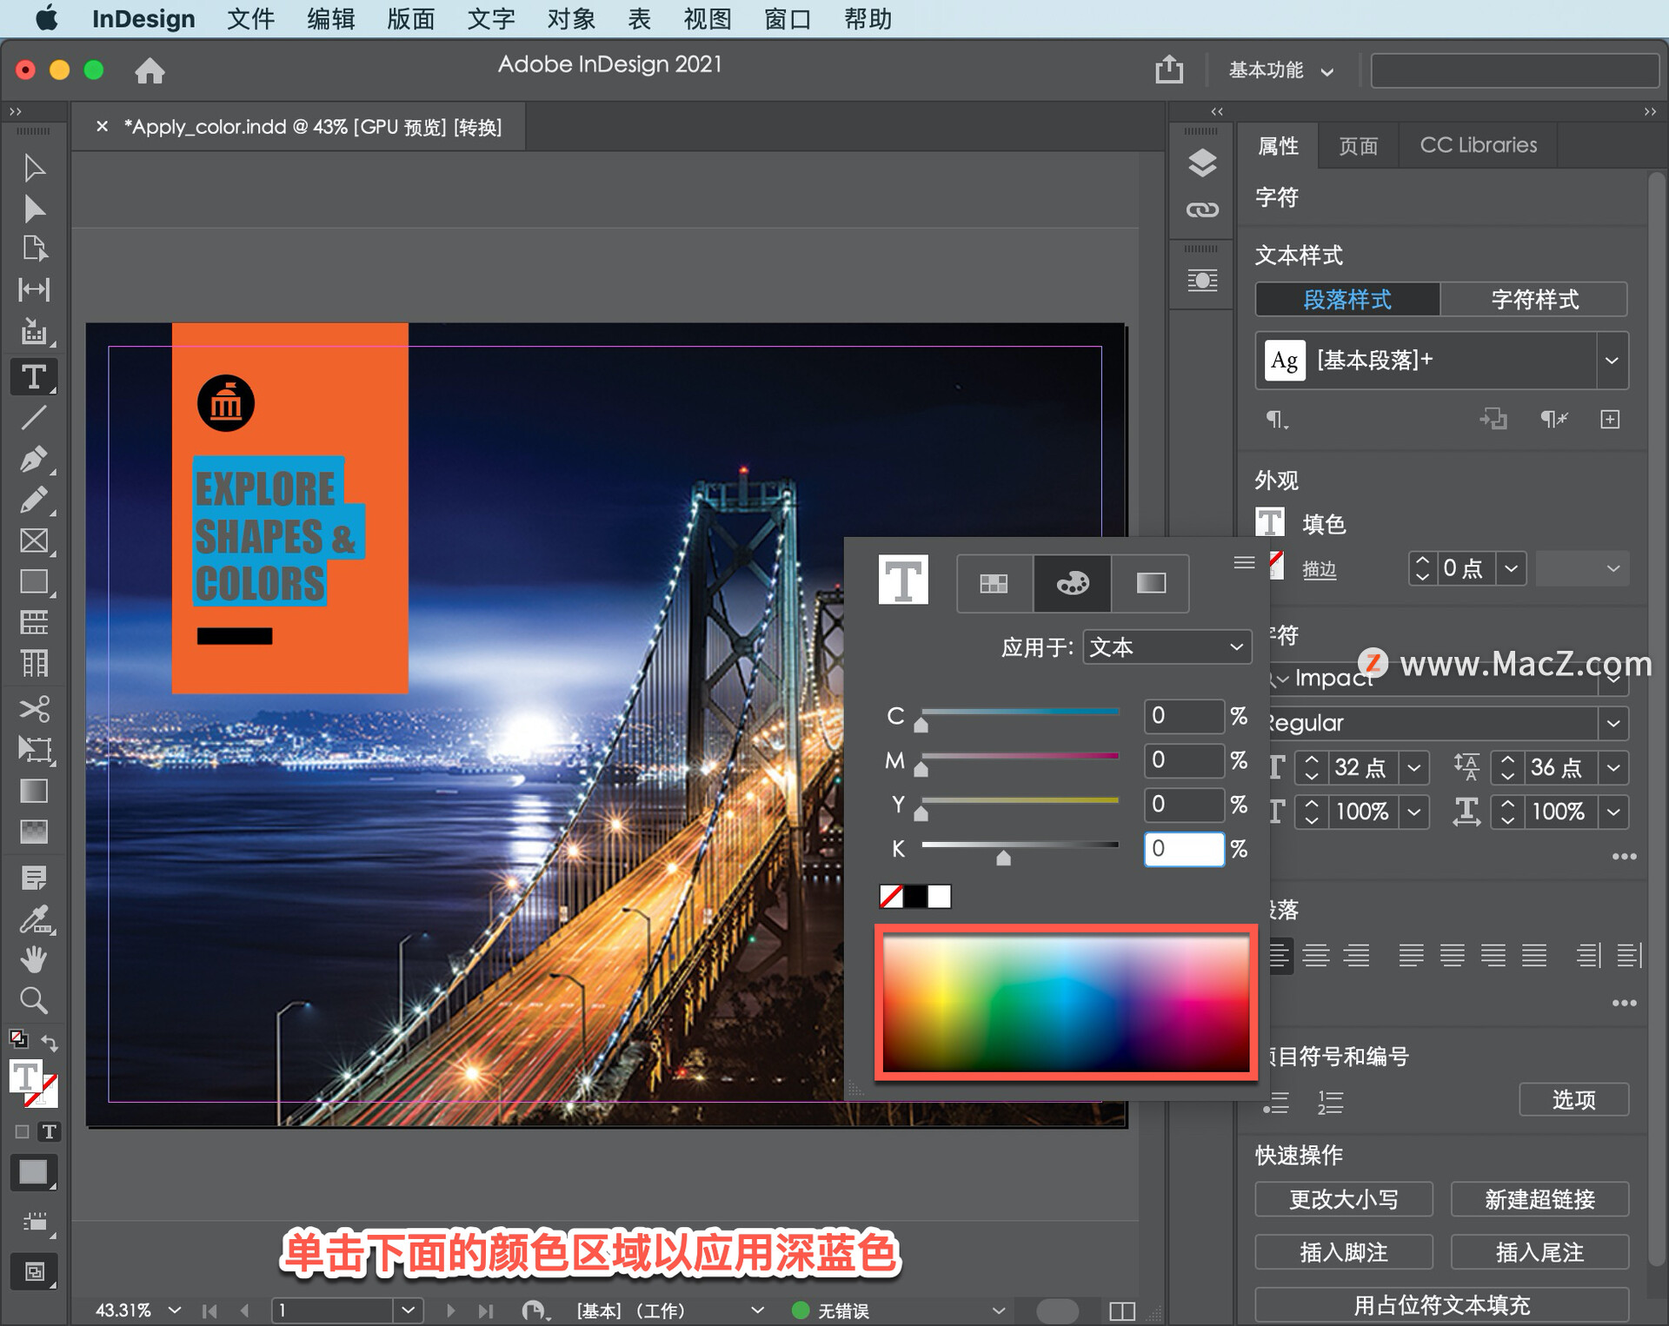Open the [基本段落]+ style dropdown
This screenshot has height=1326, width=1669.
[1611, 360]
